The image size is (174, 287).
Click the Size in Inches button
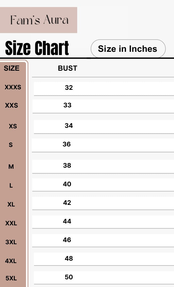[128, 49]
